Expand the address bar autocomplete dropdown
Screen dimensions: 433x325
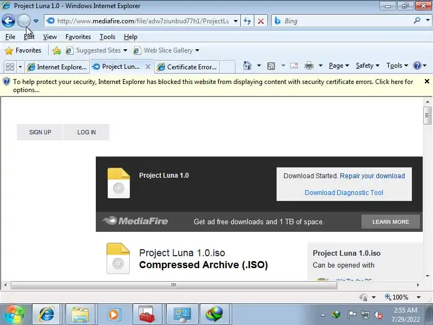pos(235,21)
